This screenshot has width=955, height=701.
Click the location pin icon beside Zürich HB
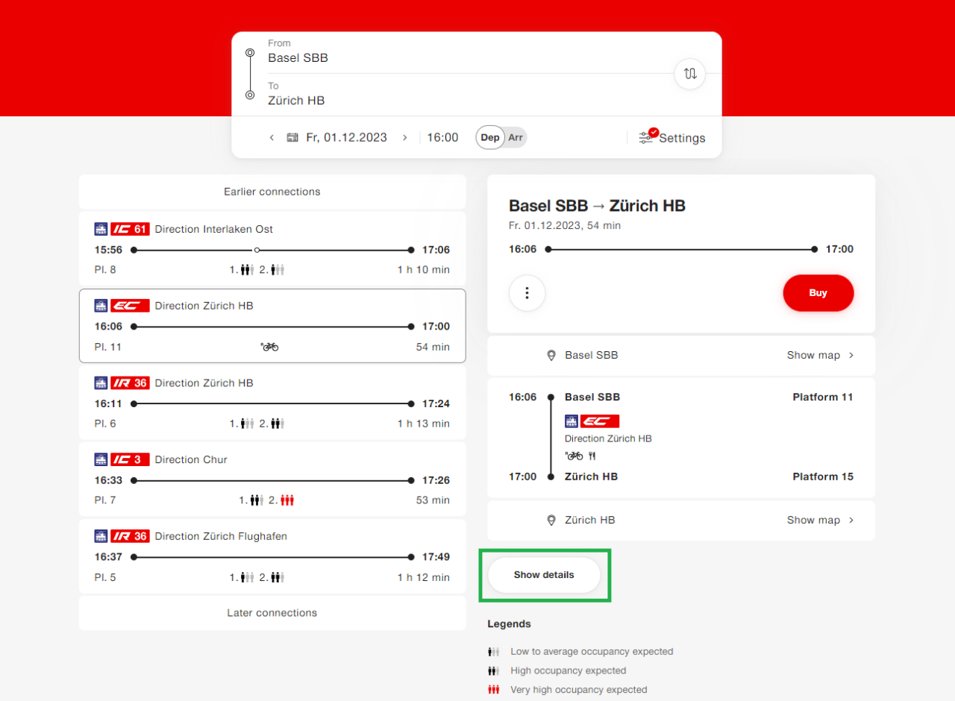[551, 520]
